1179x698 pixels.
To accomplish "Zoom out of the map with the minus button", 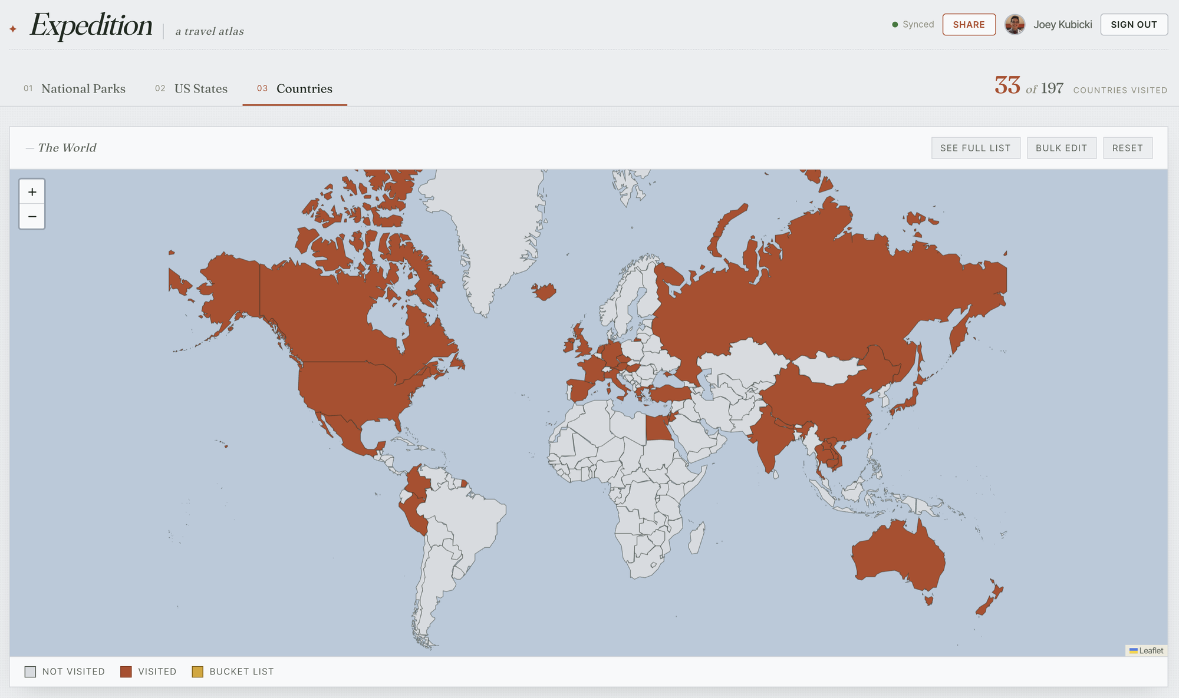I will [32, 216].
